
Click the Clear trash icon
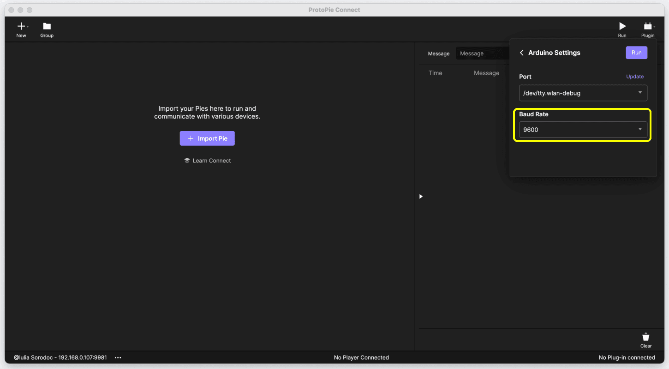click(645, 337)
